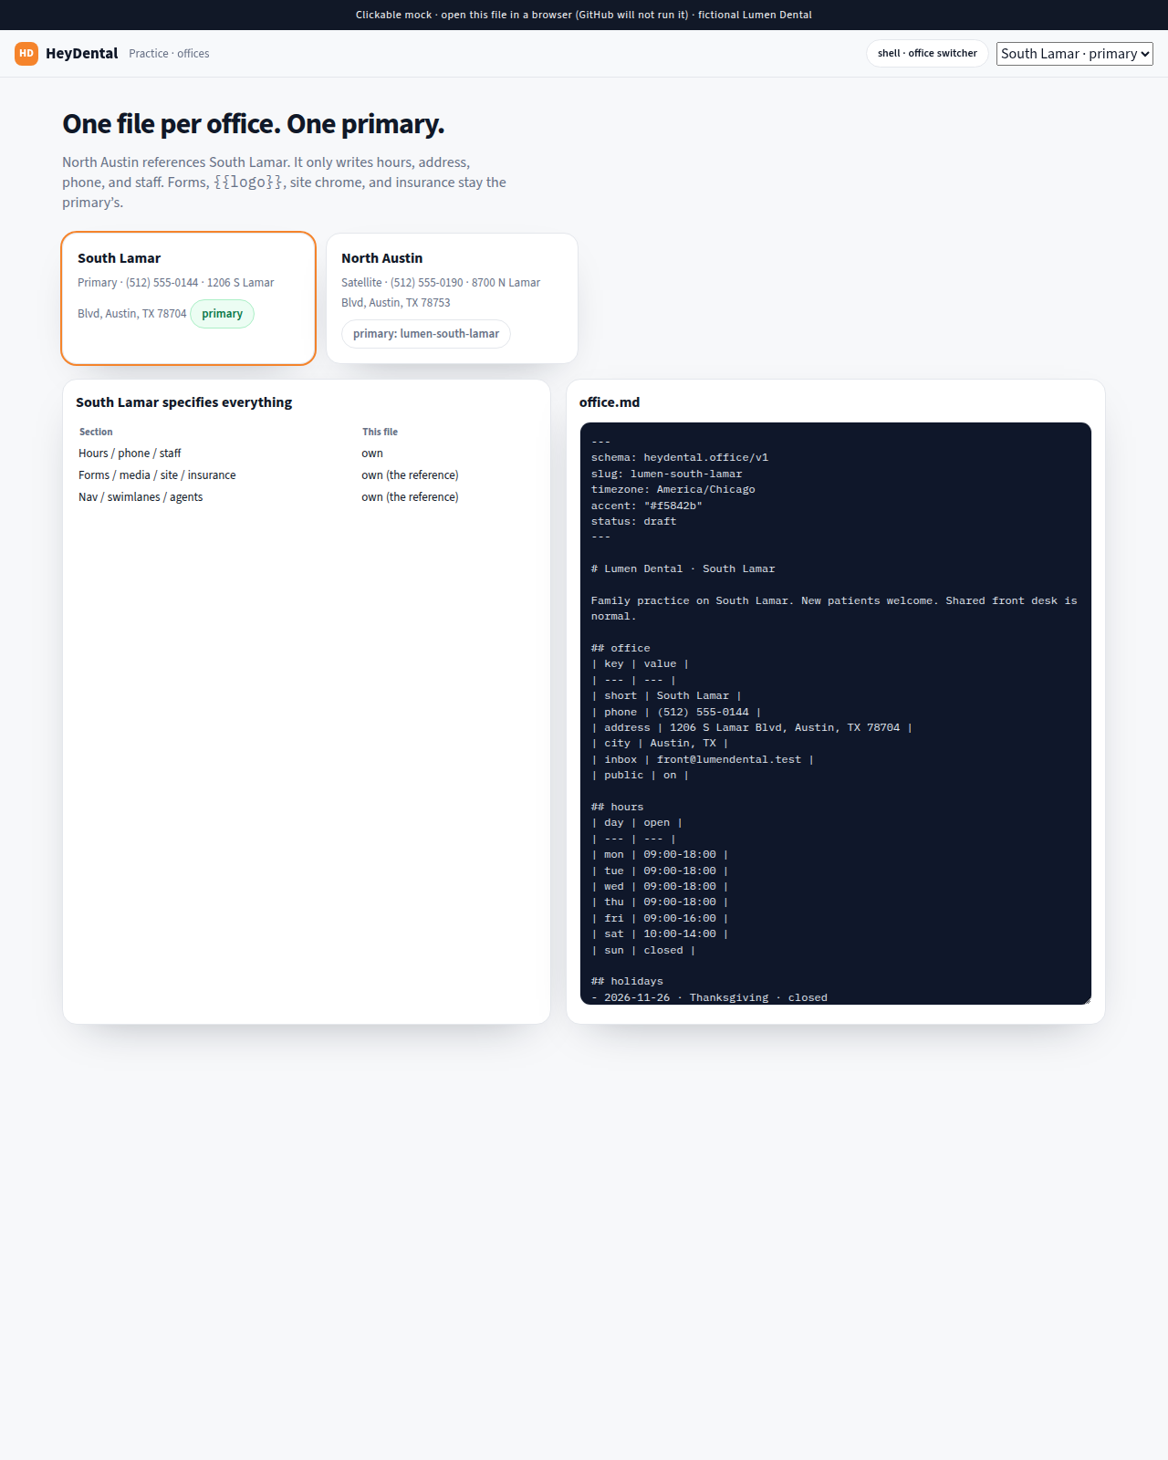
Task: Click the timezone: America/Chicago line
Action: click(673, 490)
